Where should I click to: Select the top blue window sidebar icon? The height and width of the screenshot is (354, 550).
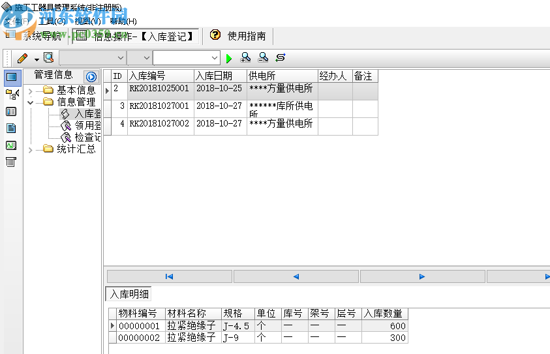click(x=12, y=77)
